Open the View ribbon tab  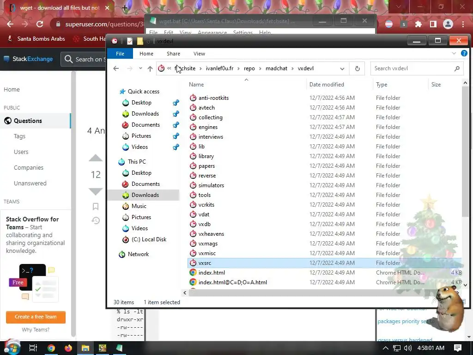point(199,54)
